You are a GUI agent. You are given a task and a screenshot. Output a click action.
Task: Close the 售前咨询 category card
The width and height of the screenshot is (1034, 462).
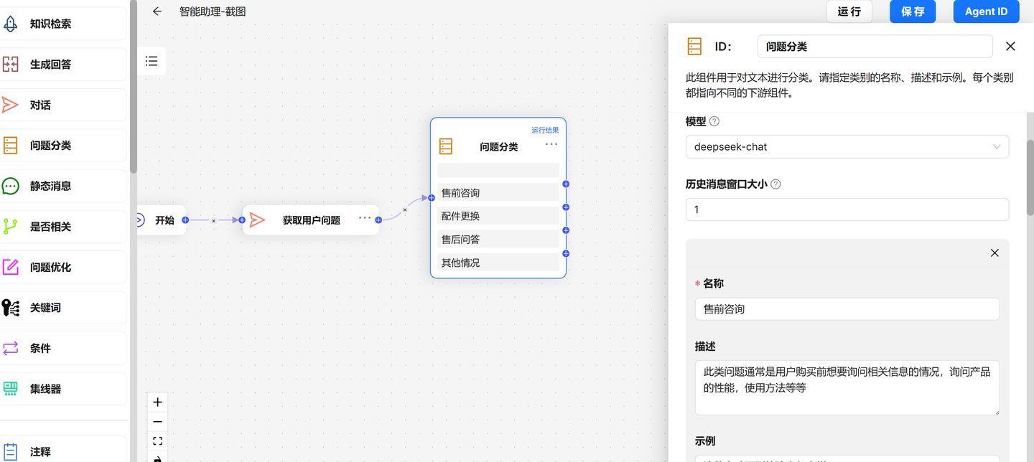coord(995,253)
